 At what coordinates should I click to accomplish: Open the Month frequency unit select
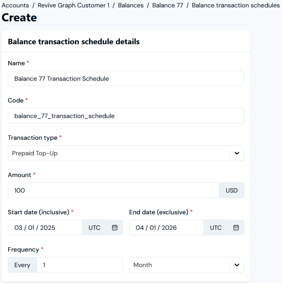[187, 265]
